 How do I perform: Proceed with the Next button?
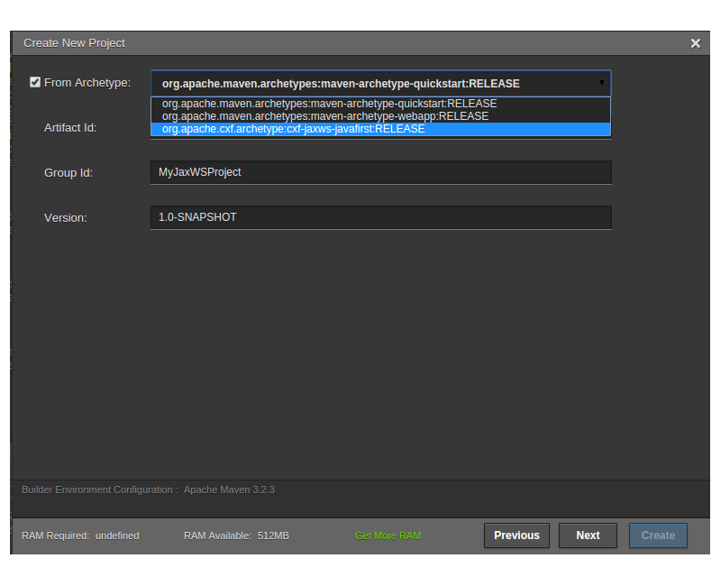tap(588, 536)
